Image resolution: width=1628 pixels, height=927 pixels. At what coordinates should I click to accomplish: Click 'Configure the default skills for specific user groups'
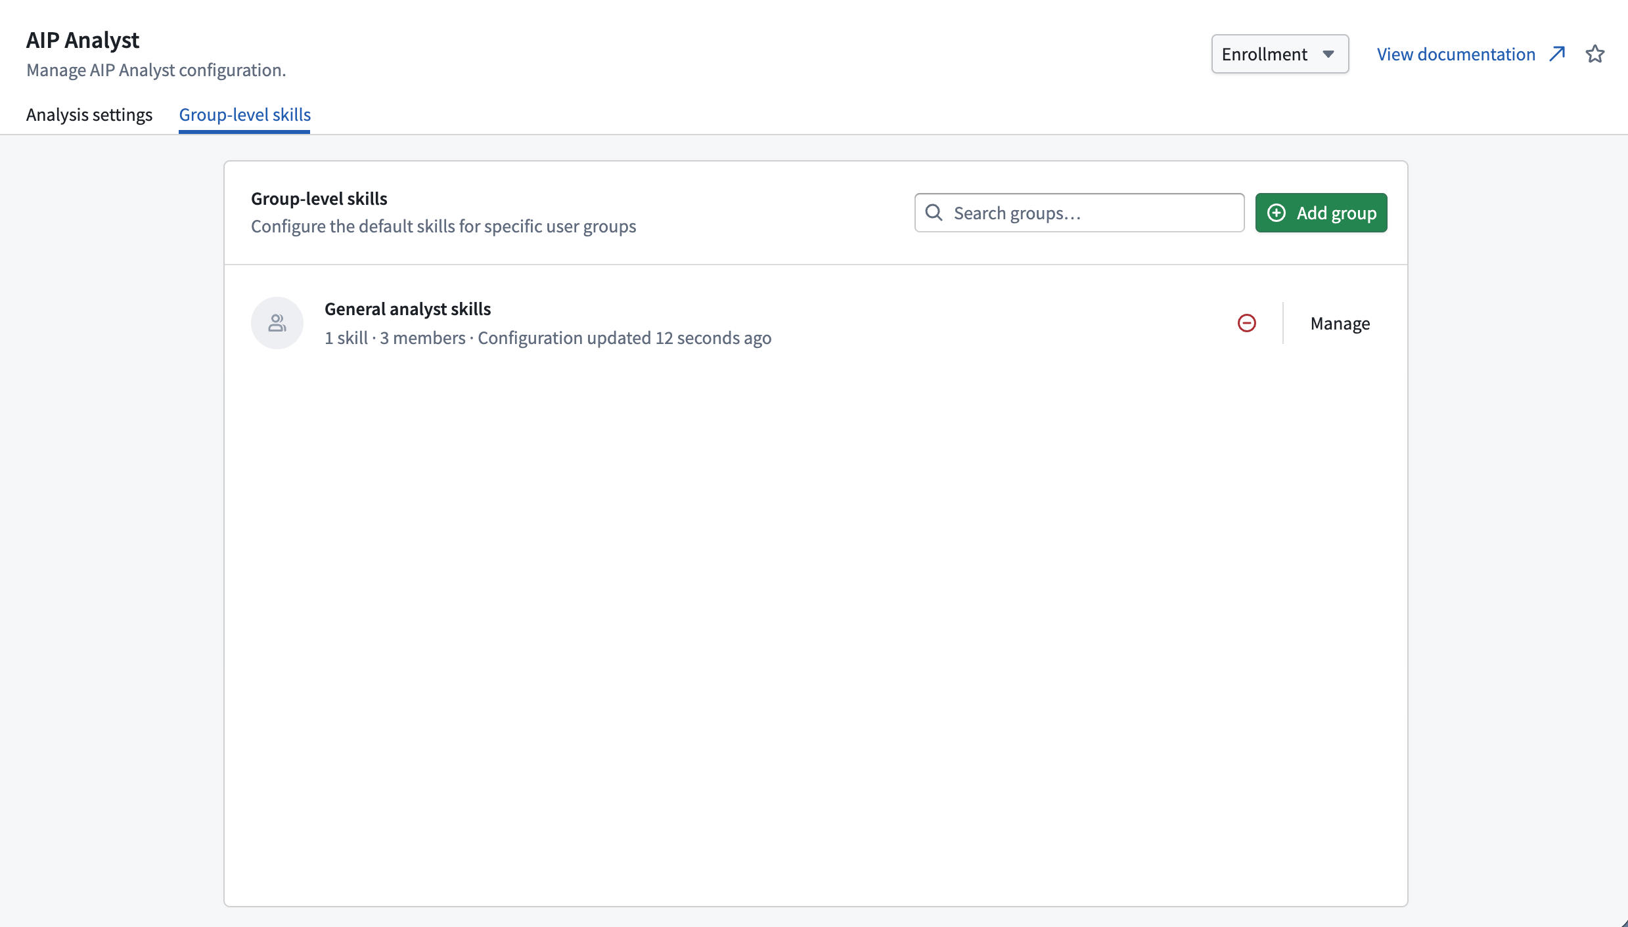[x=443, y=226]
